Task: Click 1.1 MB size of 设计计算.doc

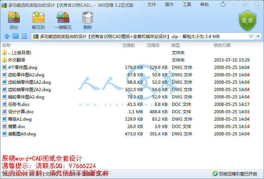Action: [x=136, y=112]
